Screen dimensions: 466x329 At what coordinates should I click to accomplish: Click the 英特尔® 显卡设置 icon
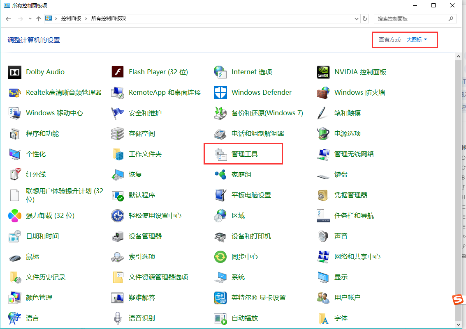pyautogui.click(x=220, y=297)
